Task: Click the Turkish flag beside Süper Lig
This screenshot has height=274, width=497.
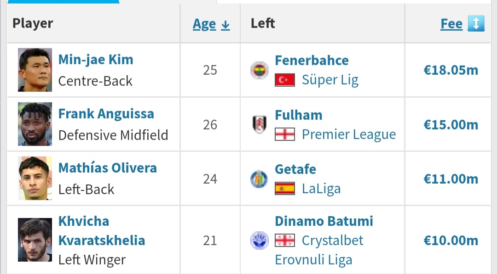Action: 284,80
